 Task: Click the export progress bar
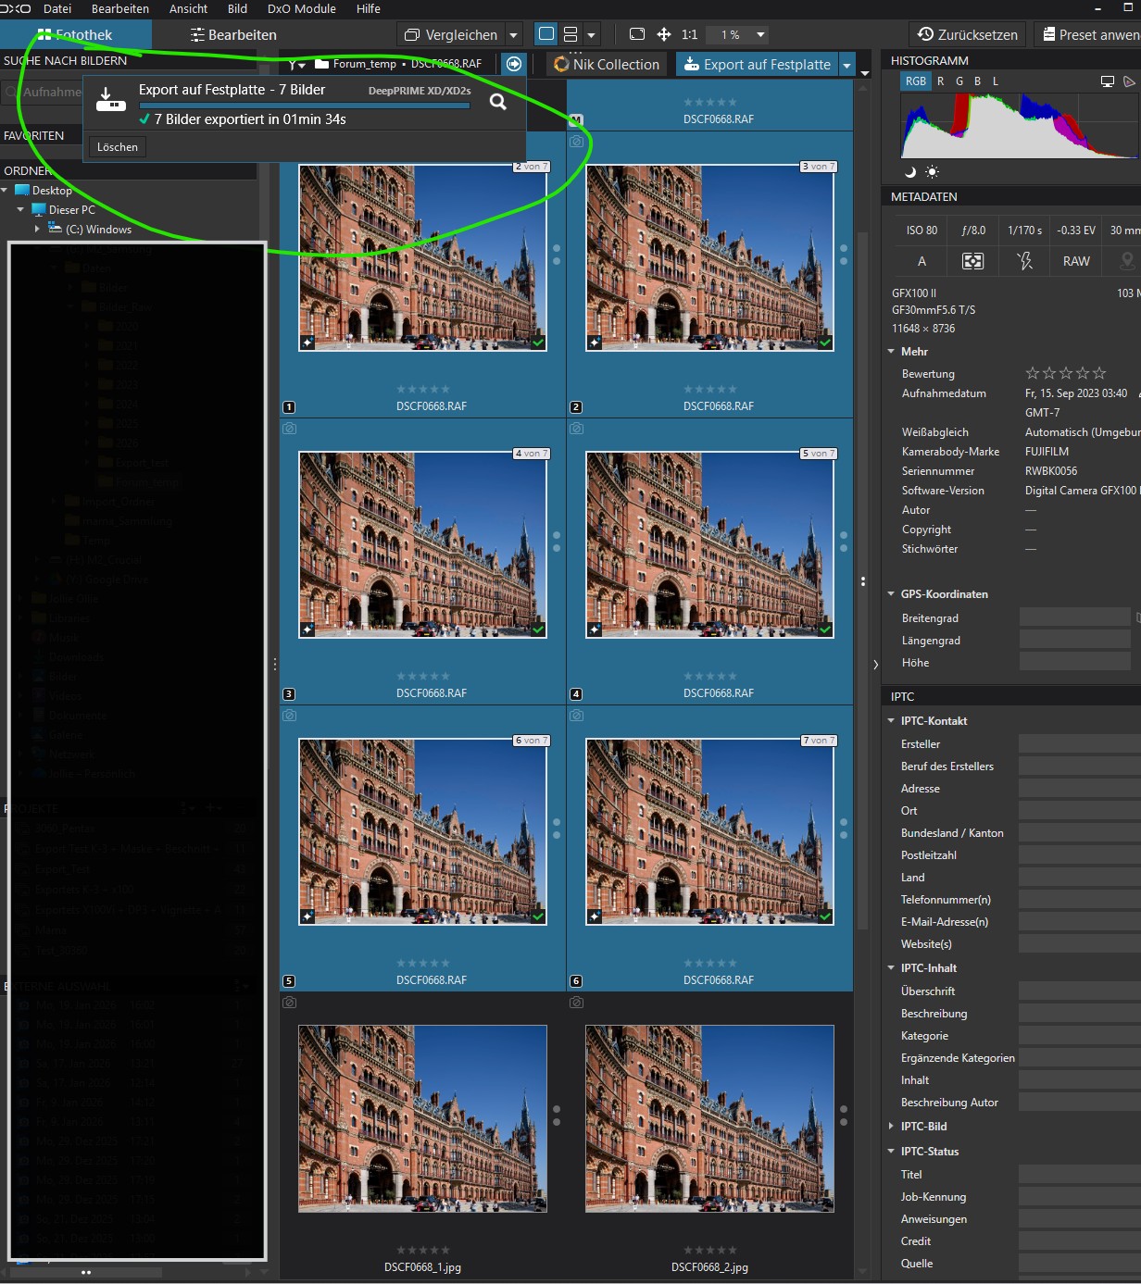[x=304, y=106]
